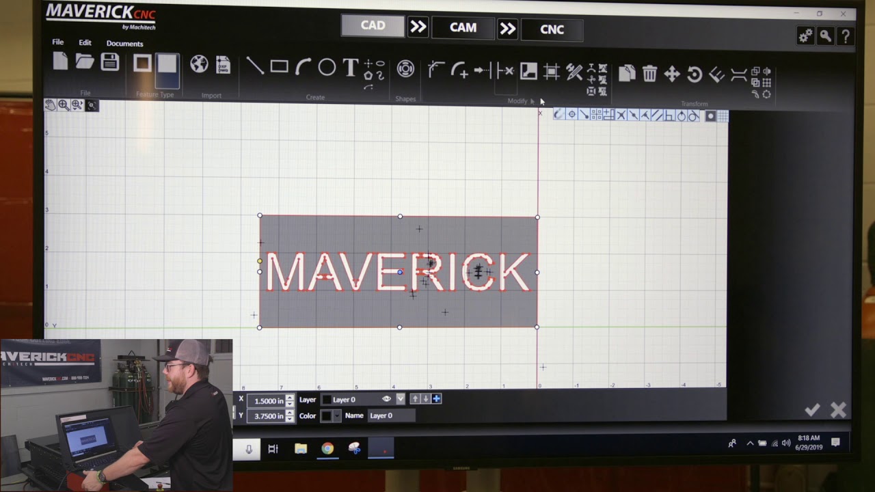
Task: Click the layer Color swatch
Action: click(x=327, y=415)
